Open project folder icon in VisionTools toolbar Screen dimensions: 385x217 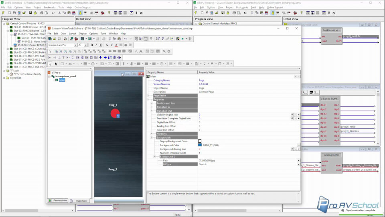click(x=55, y=39)
